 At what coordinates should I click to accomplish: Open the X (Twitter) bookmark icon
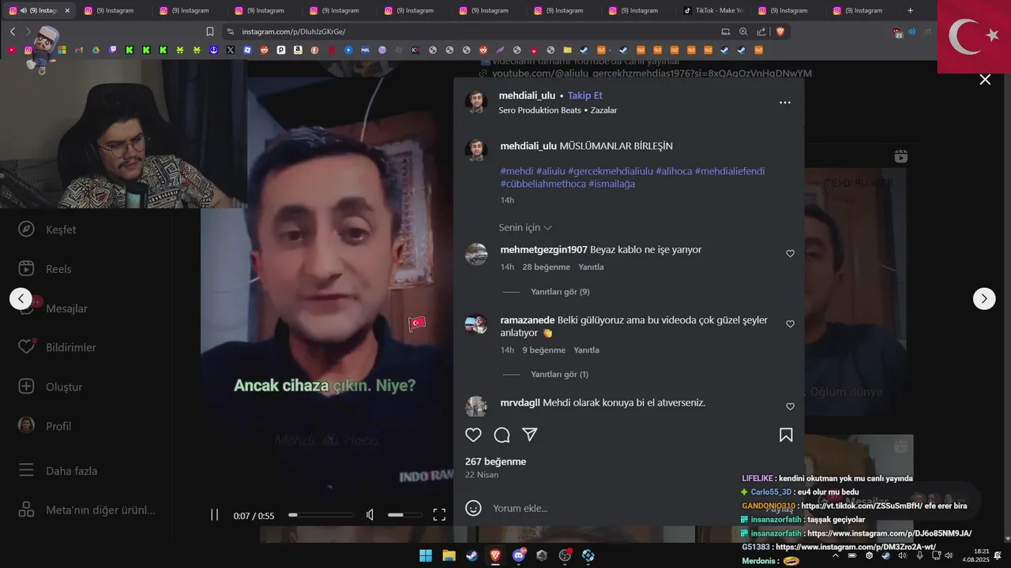(x=231, y=50)
